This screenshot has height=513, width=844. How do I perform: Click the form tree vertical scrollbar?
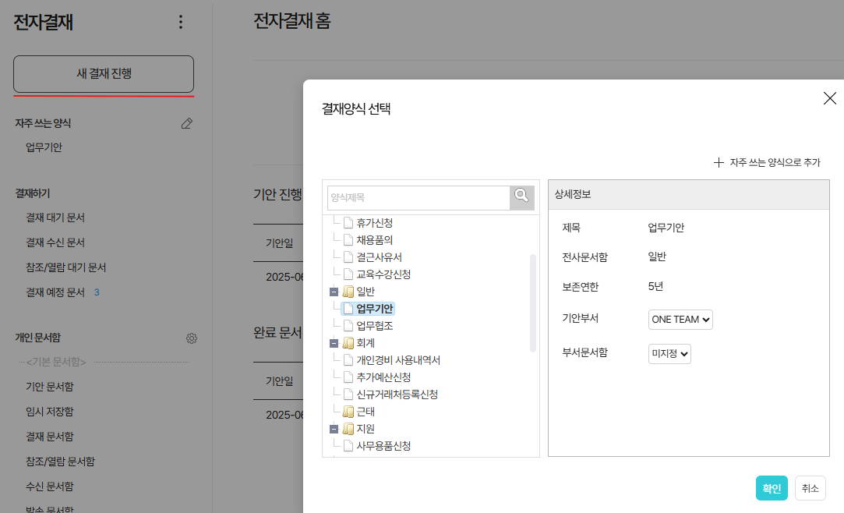tap(533, 302)
